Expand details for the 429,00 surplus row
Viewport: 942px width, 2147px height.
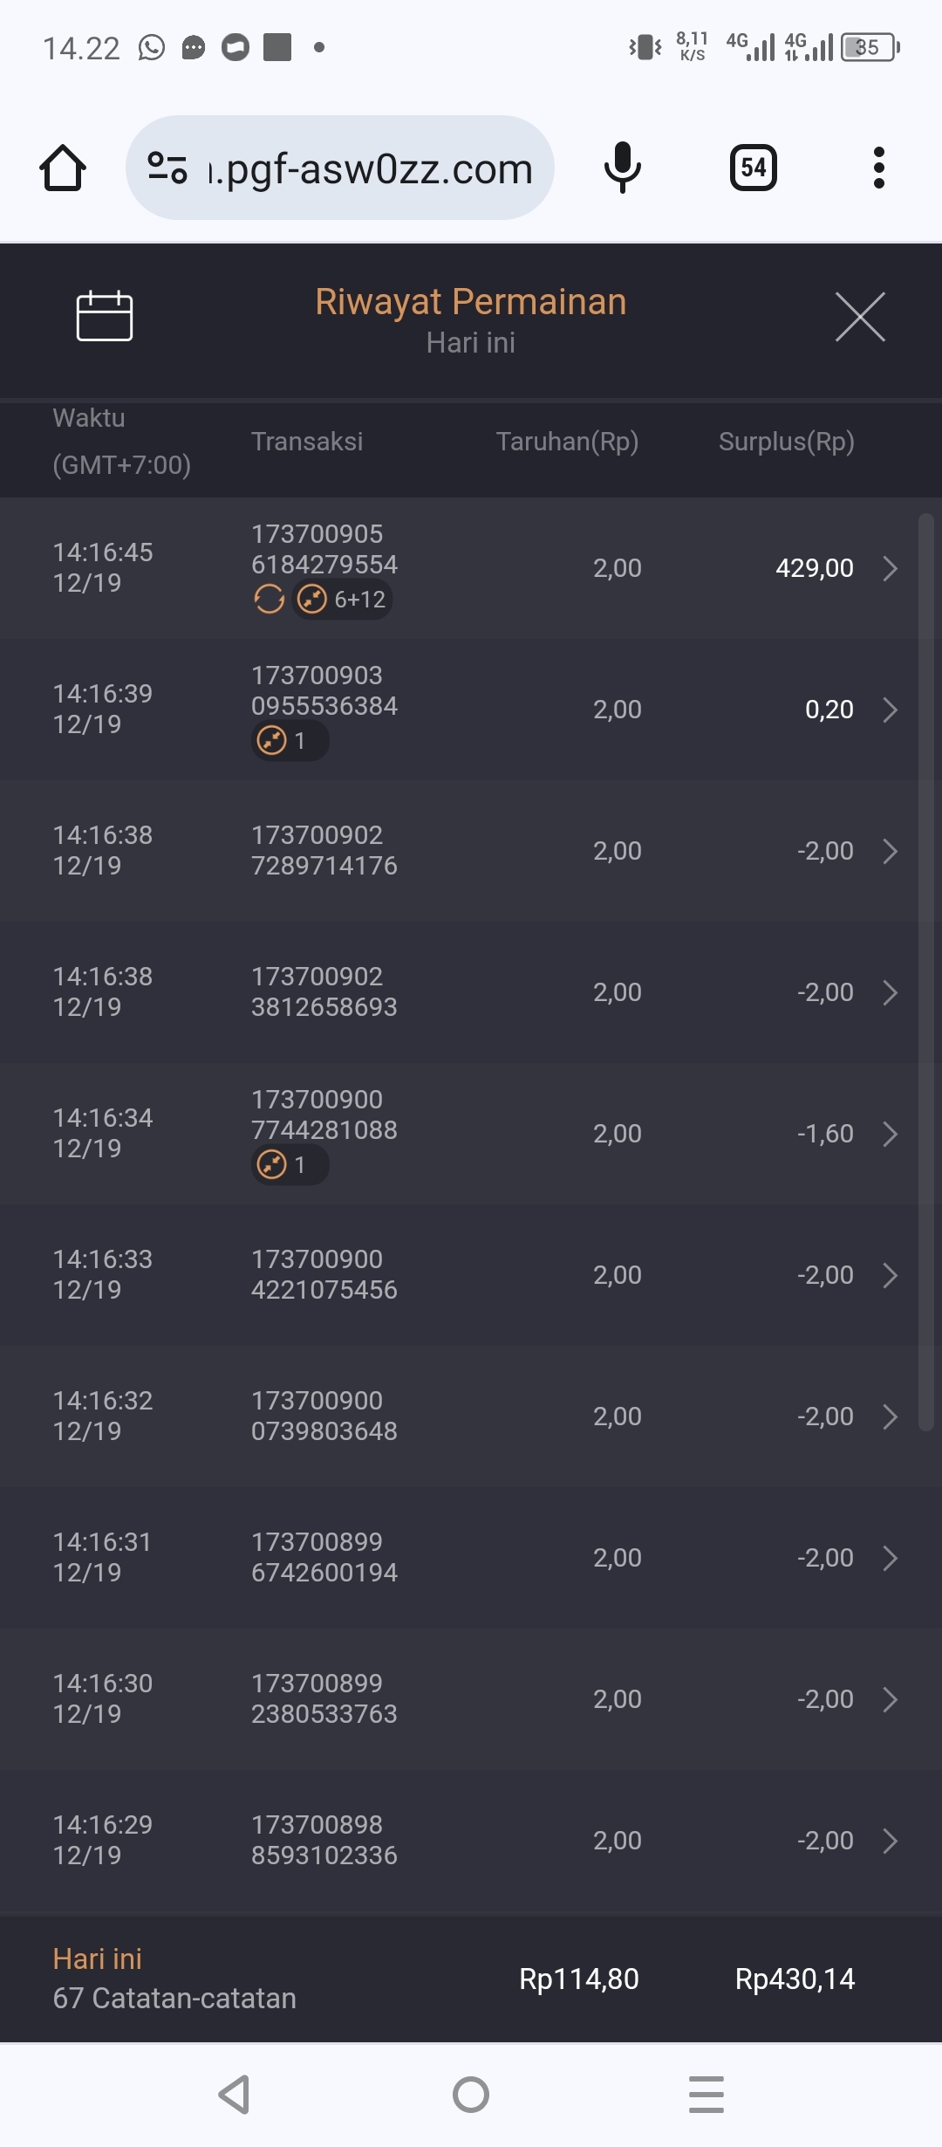click(890, 568)
